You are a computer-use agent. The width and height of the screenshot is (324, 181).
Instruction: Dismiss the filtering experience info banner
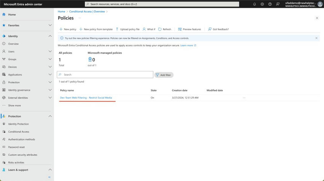(x=316, y=38)
